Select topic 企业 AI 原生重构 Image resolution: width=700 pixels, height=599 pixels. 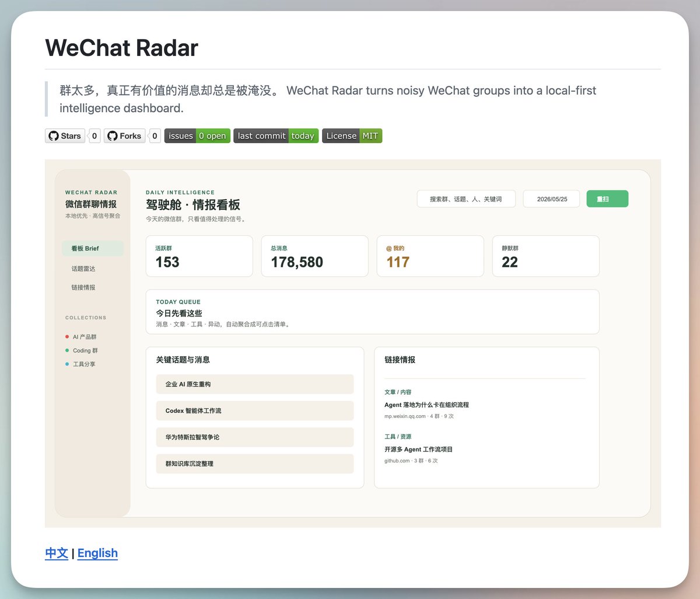pos(255,384)
